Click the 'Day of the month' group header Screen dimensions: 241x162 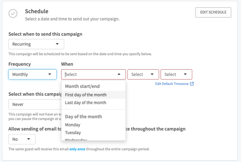pyautogui.click(x=83, y=116)
